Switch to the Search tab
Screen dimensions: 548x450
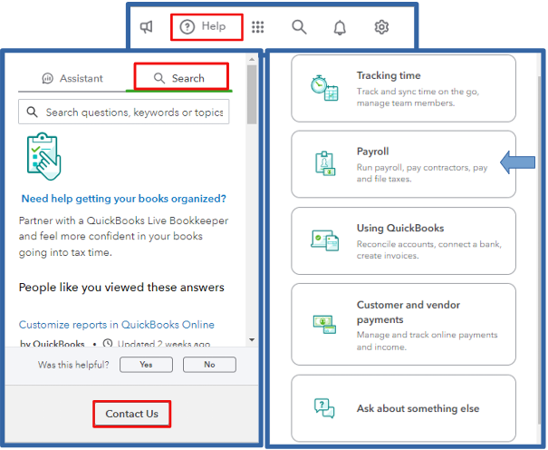click(179, 78)
